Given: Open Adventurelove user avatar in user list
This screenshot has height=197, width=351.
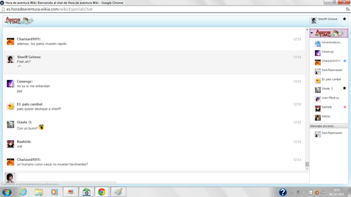Looking at the screenshot, I should (x=318, y=44).
